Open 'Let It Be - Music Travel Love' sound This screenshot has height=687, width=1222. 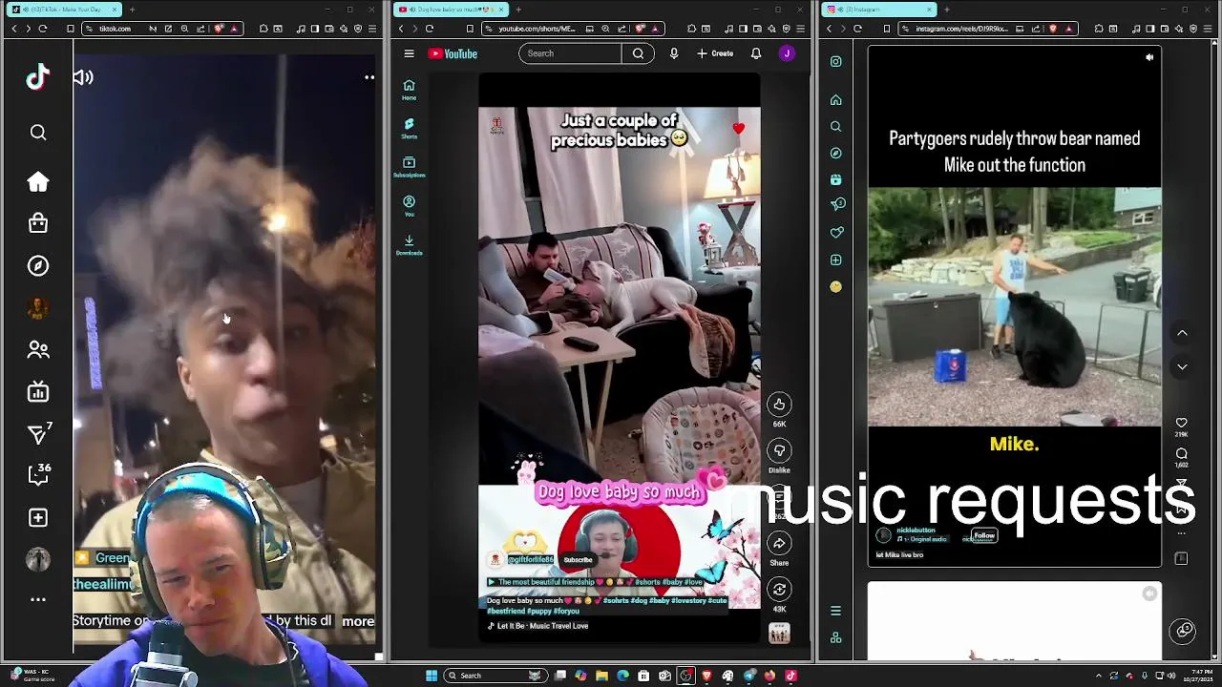[537, 626]
